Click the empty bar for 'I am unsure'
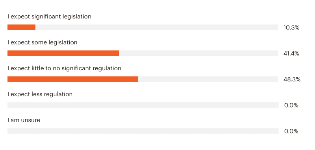 click(x=143, y=131)
